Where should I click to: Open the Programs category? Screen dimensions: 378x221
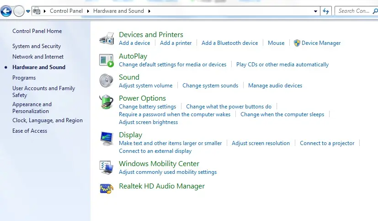click(24, 78)
